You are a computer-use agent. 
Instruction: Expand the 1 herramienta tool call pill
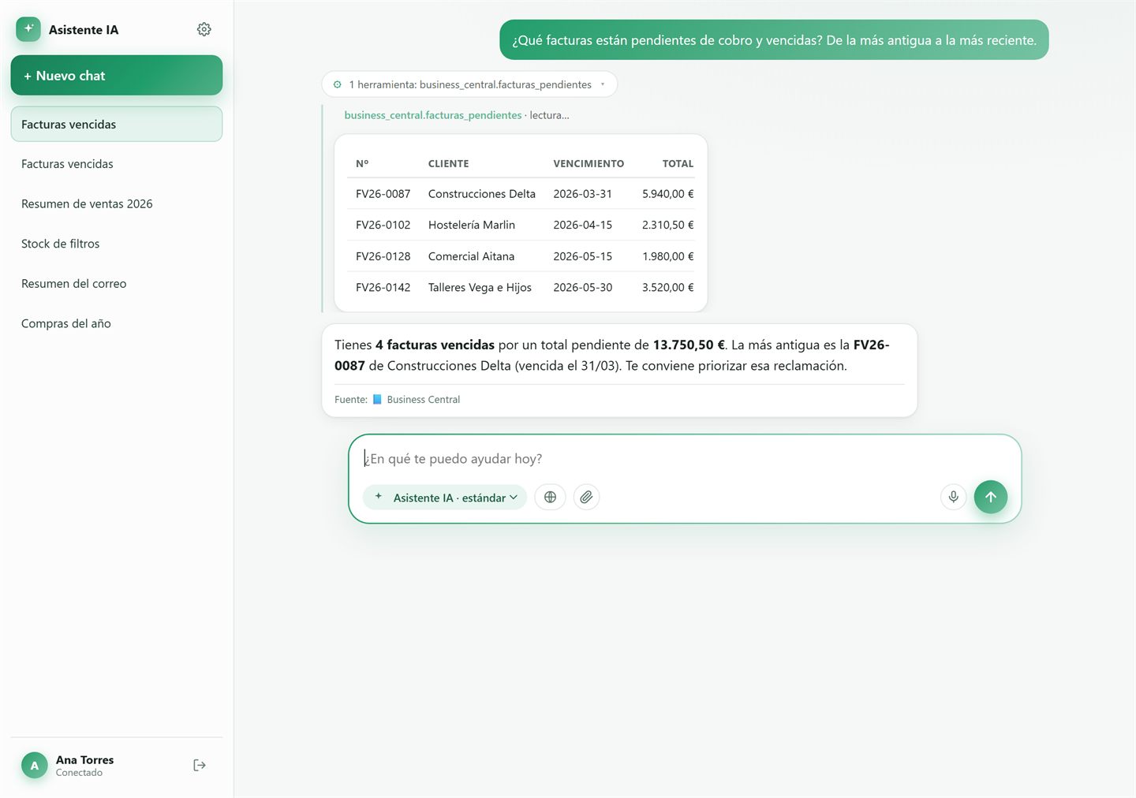(469, 84)
